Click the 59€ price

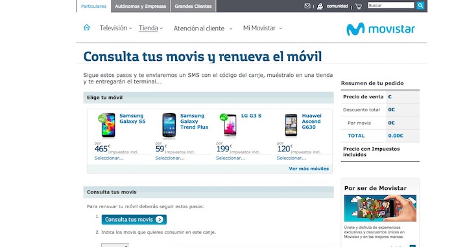pyautogui.click(x=161, y=149)
